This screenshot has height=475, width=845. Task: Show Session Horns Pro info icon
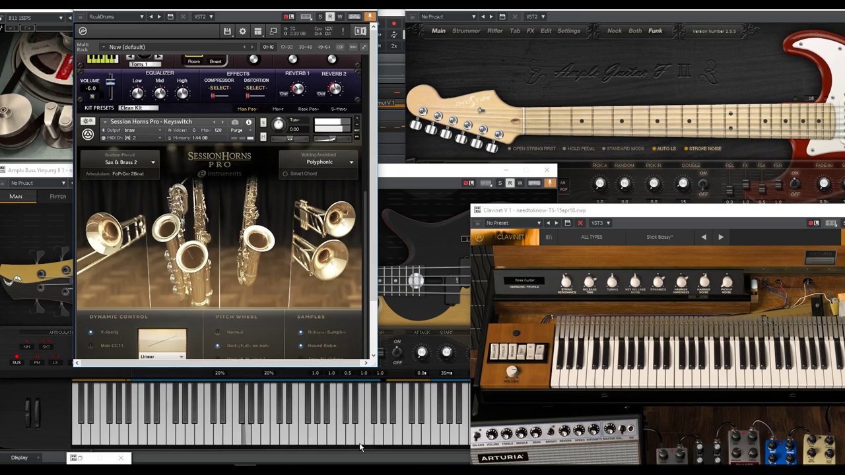click(249, 122)
